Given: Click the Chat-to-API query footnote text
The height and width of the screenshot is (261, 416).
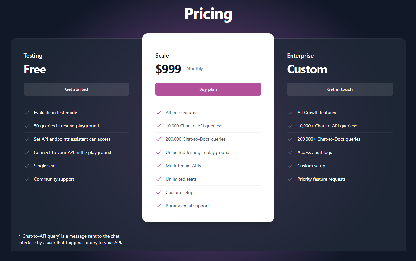Looking at the screenshot, I should [70, 239].
